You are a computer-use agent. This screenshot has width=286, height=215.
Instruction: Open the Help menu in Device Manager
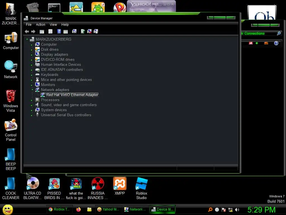click(65, 25)
